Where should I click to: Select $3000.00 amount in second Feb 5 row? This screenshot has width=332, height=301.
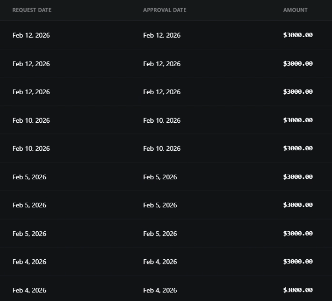click(298, 205)
